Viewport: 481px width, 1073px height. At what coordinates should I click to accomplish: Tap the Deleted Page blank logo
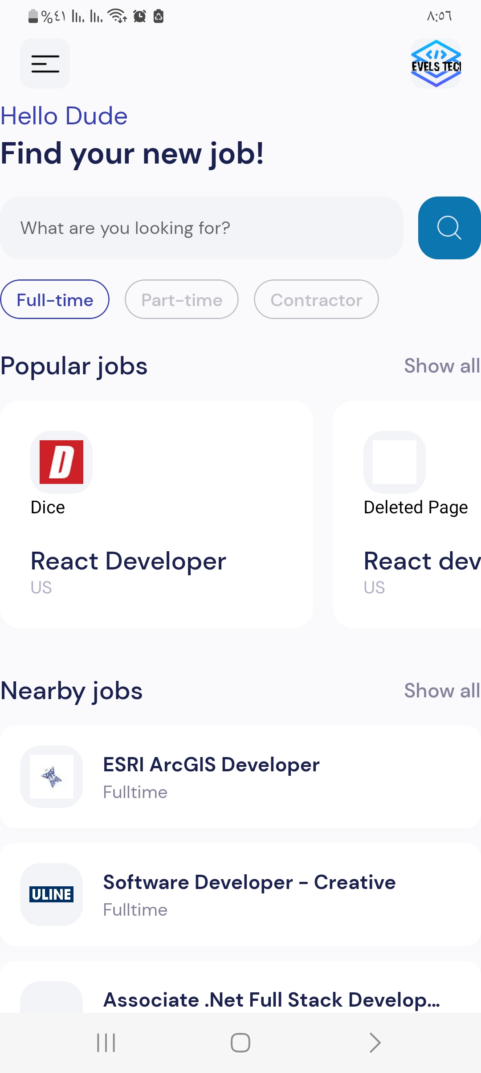[394, 462]
